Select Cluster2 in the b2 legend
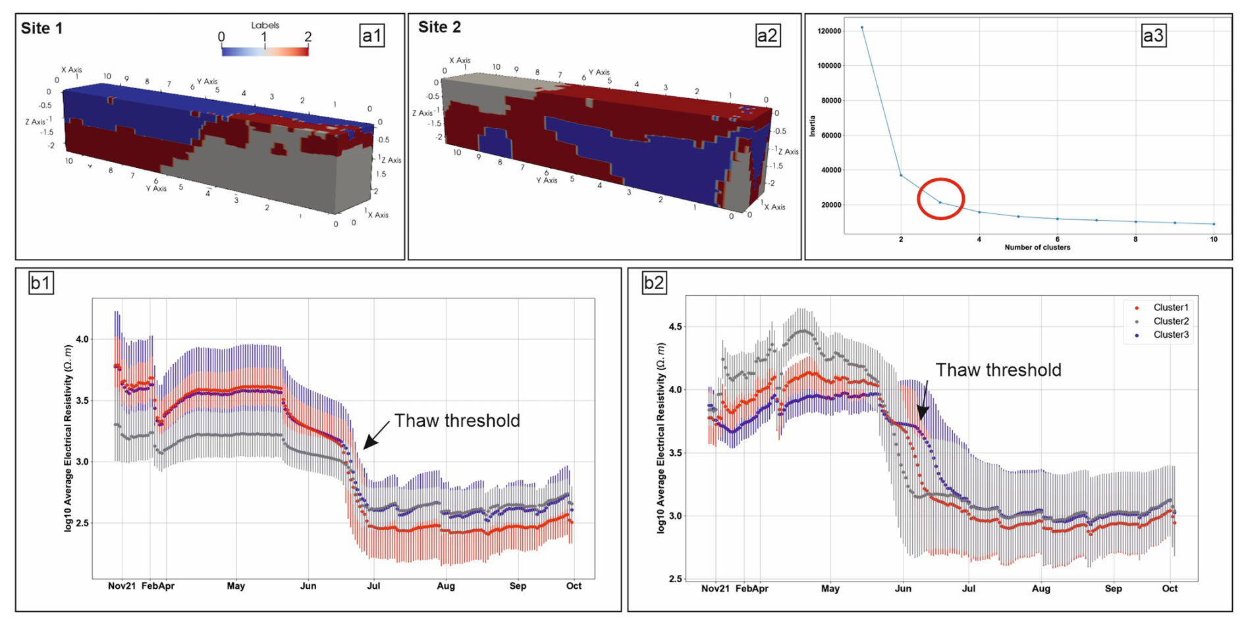The height and width of the screenshot is (629, 1246). (x=1170, y=321)
